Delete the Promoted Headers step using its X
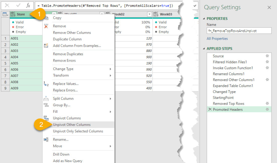 pos(210,110)
